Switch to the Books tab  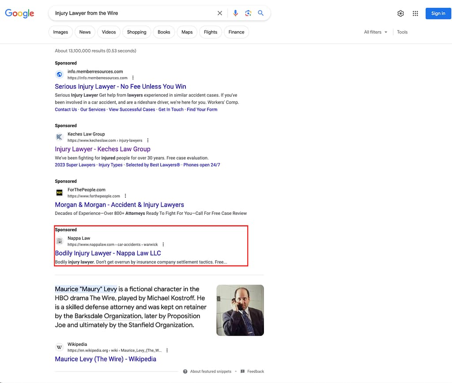point(164,32)
